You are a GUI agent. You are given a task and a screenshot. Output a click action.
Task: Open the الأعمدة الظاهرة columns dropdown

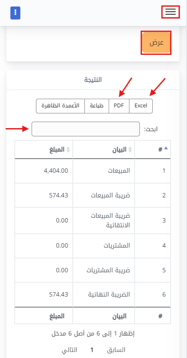[x=61, y=106]
